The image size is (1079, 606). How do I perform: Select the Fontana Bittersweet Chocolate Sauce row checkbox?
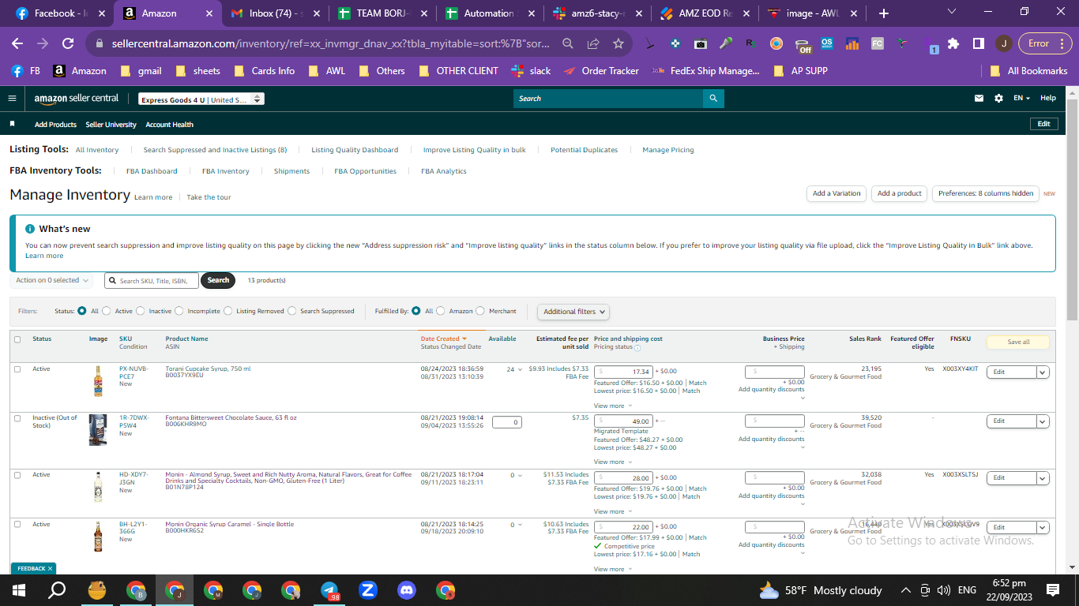click(17, 418)
